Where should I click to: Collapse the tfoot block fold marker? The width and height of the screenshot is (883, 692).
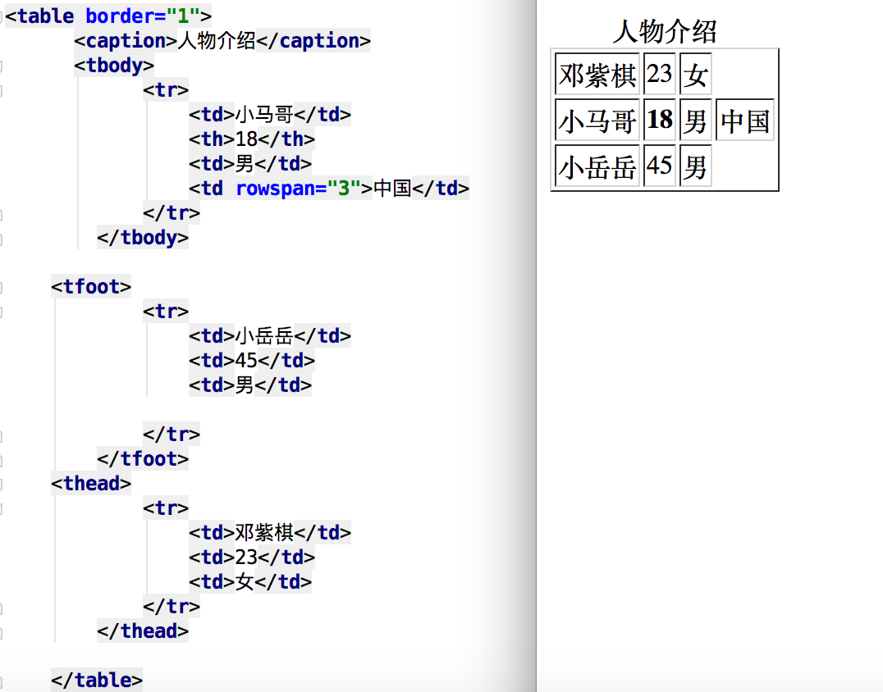[2, 287]
